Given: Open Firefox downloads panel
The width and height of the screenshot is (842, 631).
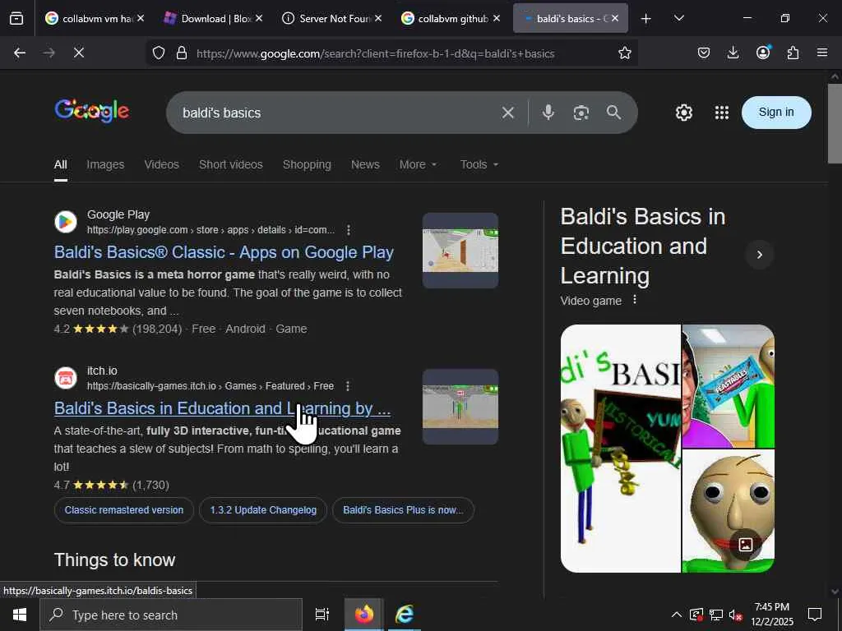Looking at the screenshot, I should click(733, 53).
